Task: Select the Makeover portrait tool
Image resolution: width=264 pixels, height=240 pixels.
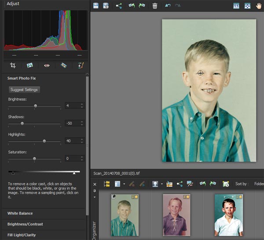Action: point(30,65)
